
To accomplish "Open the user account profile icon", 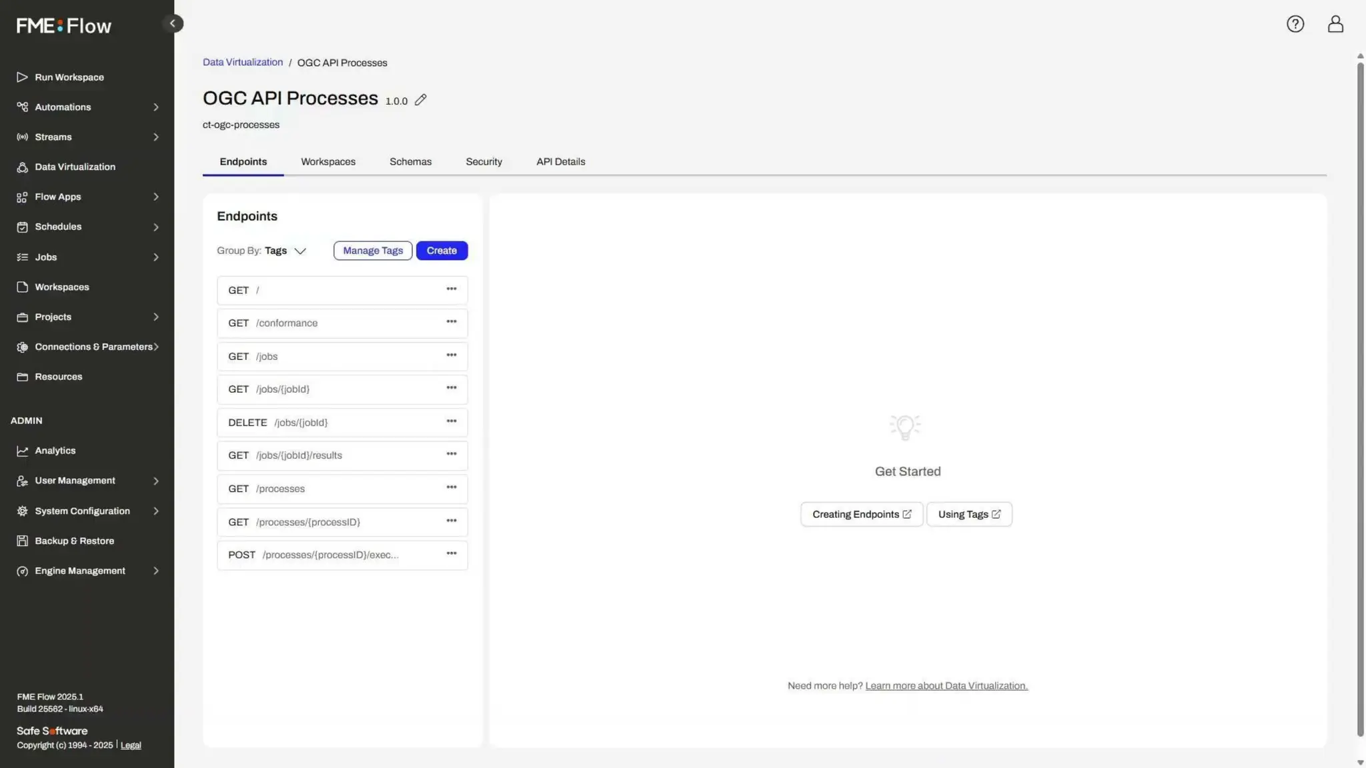I will (1335, 24).
